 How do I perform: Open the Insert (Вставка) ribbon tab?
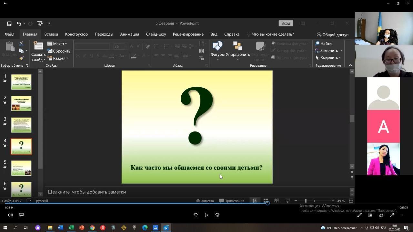pos(51,34)
